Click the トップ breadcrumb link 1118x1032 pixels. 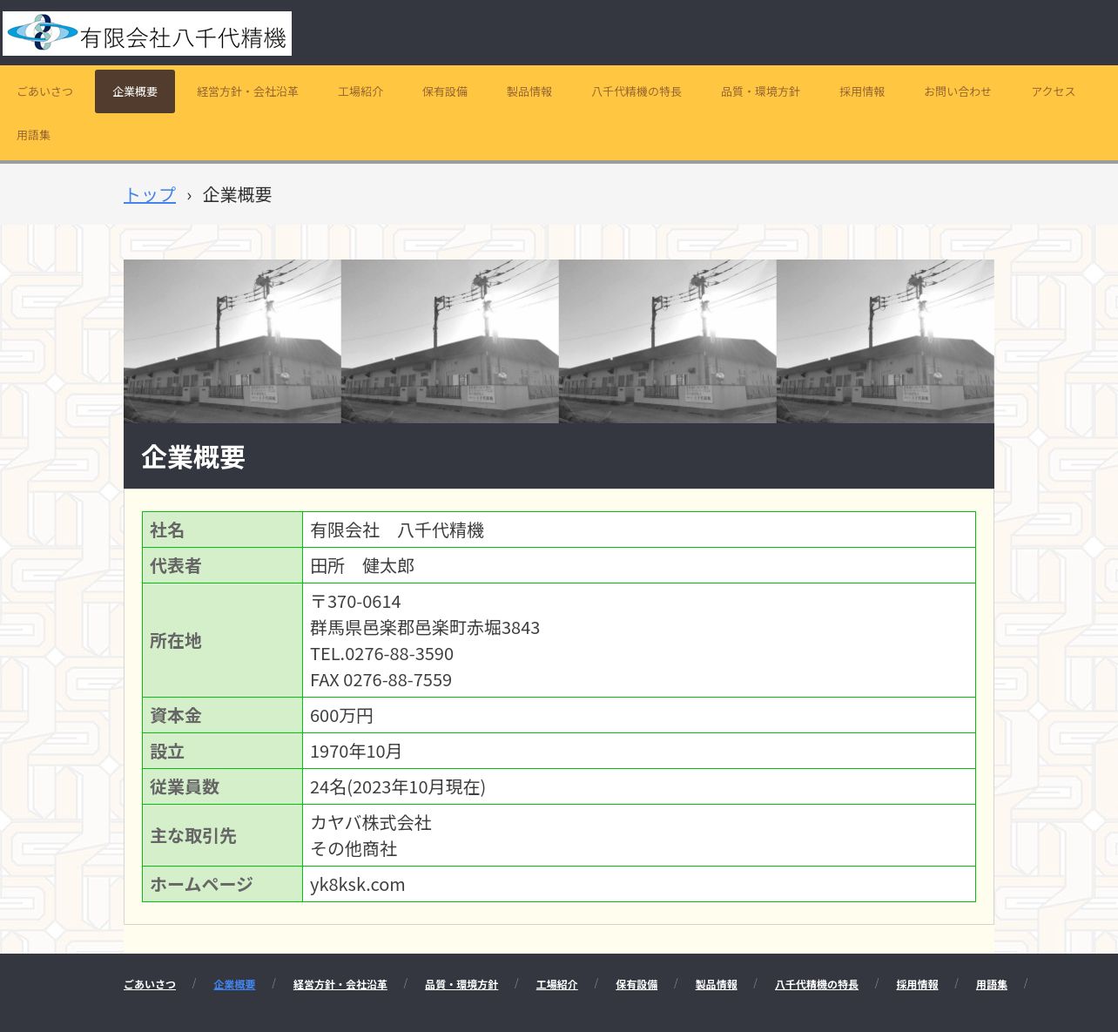[150, 194]
